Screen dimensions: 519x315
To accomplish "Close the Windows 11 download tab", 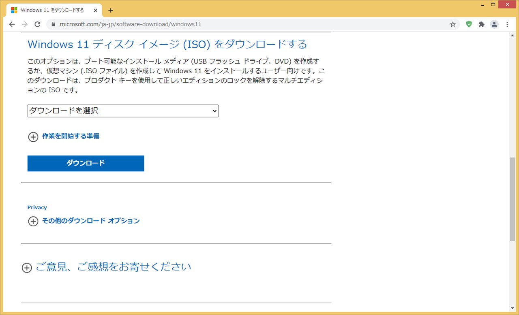I will 95,10.
